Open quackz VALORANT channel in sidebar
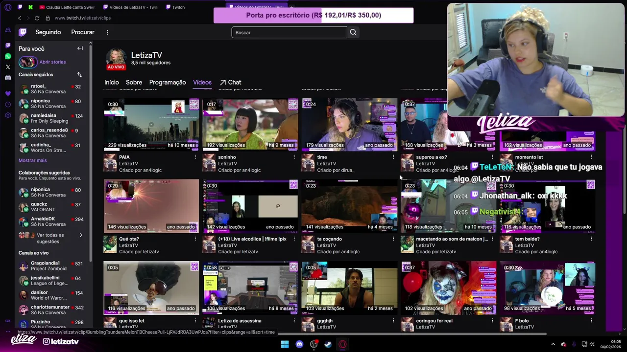The width and height of the screenshot is (627, 352). coord(51,207)
